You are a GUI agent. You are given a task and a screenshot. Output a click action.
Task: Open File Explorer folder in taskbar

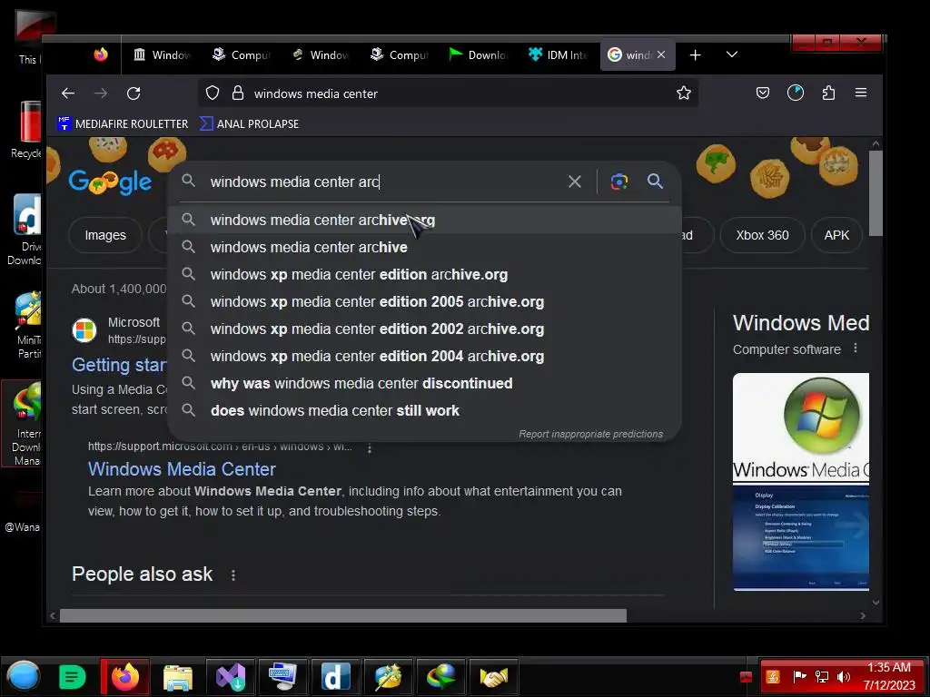178,677
